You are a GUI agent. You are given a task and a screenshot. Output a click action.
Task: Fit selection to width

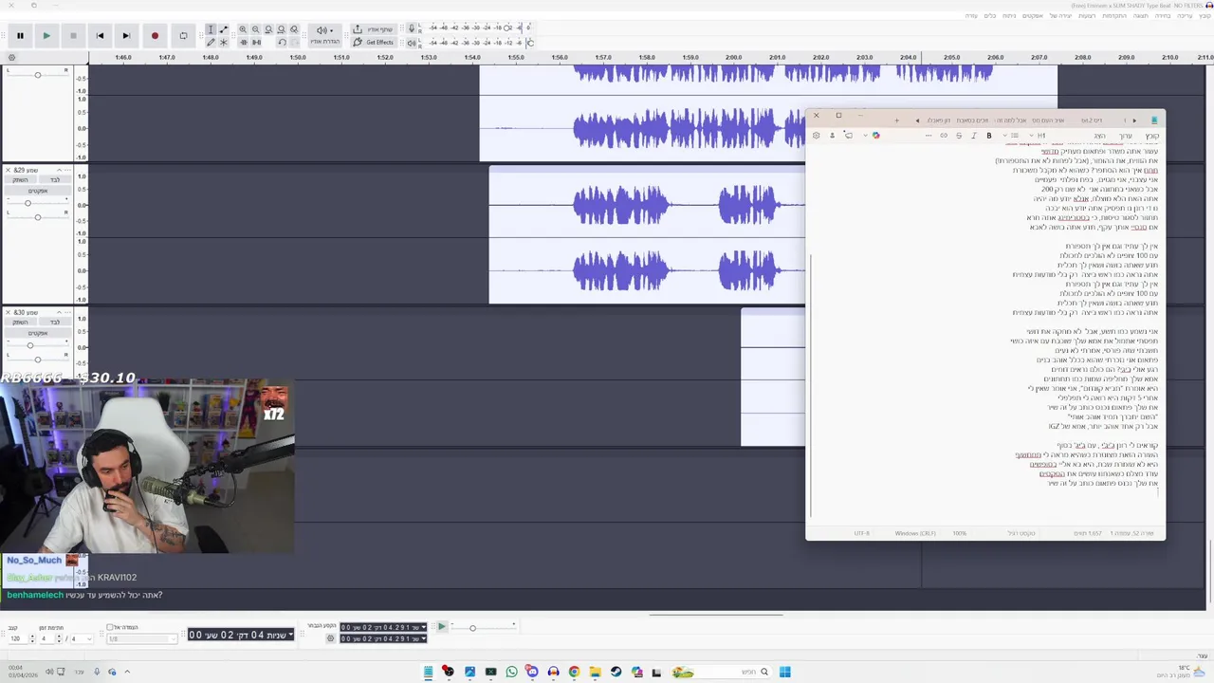[x=268, y=29]
